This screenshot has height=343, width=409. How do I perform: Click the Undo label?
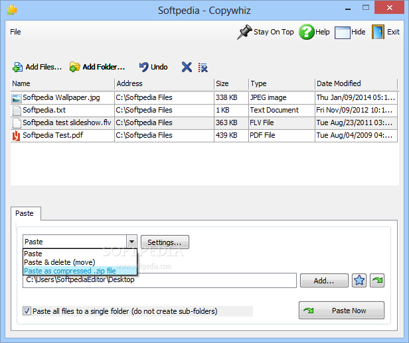pyautogui.click(x=159, y=67)
